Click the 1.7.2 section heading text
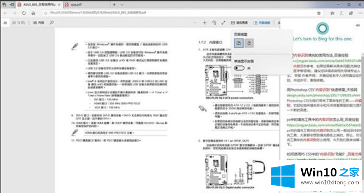Image resolution: width=364 pixels, height=193 pixels. coord(210,42)
